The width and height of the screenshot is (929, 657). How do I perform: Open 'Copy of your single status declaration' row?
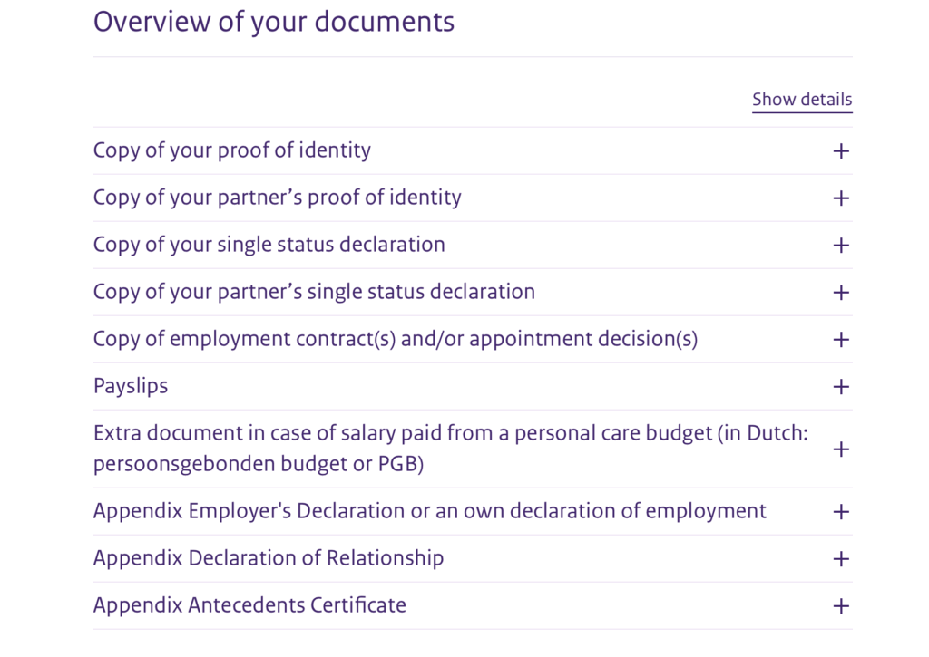click(x=269, y=245)
